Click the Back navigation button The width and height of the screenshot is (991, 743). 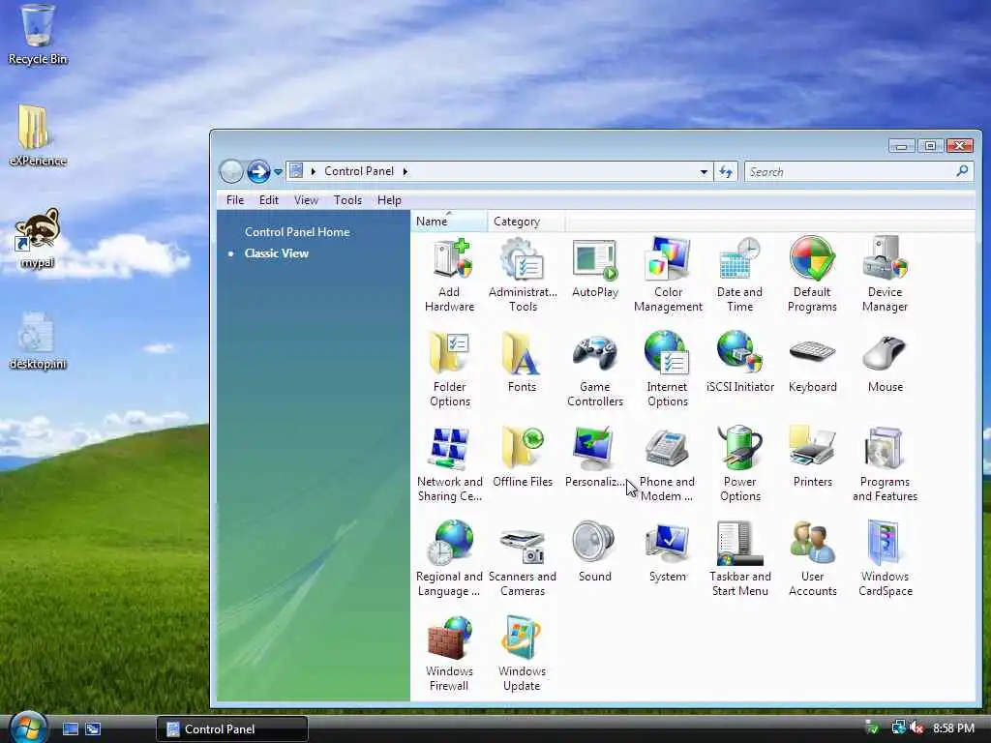click(x=231, y=171)
